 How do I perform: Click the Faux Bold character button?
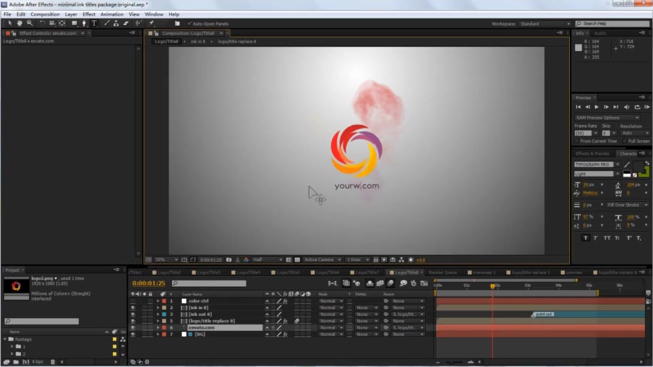586,238
